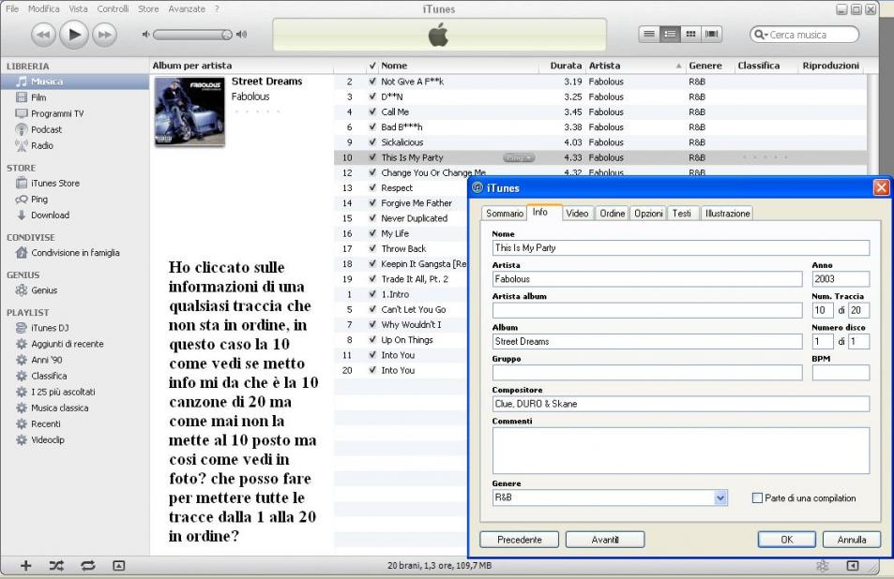The image size is (894, 579).
Task: Open the Controlli menu
Action: click(113, 8)
